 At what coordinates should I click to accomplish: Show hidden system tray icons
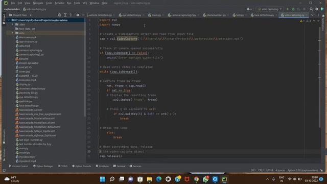coord(267,179)
